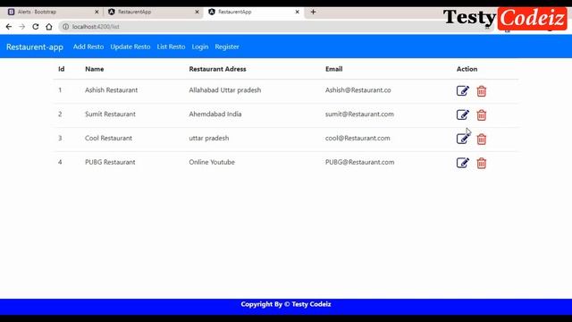Screen dimensions: 572x322
Task: Select the Sumit Restaurant name cell
Action: coord(110,114)
